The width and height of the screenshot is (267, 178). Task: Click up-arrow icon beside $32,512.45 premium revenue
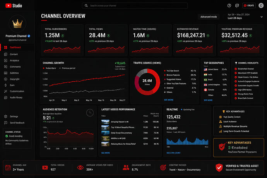[x=250, y=36]
